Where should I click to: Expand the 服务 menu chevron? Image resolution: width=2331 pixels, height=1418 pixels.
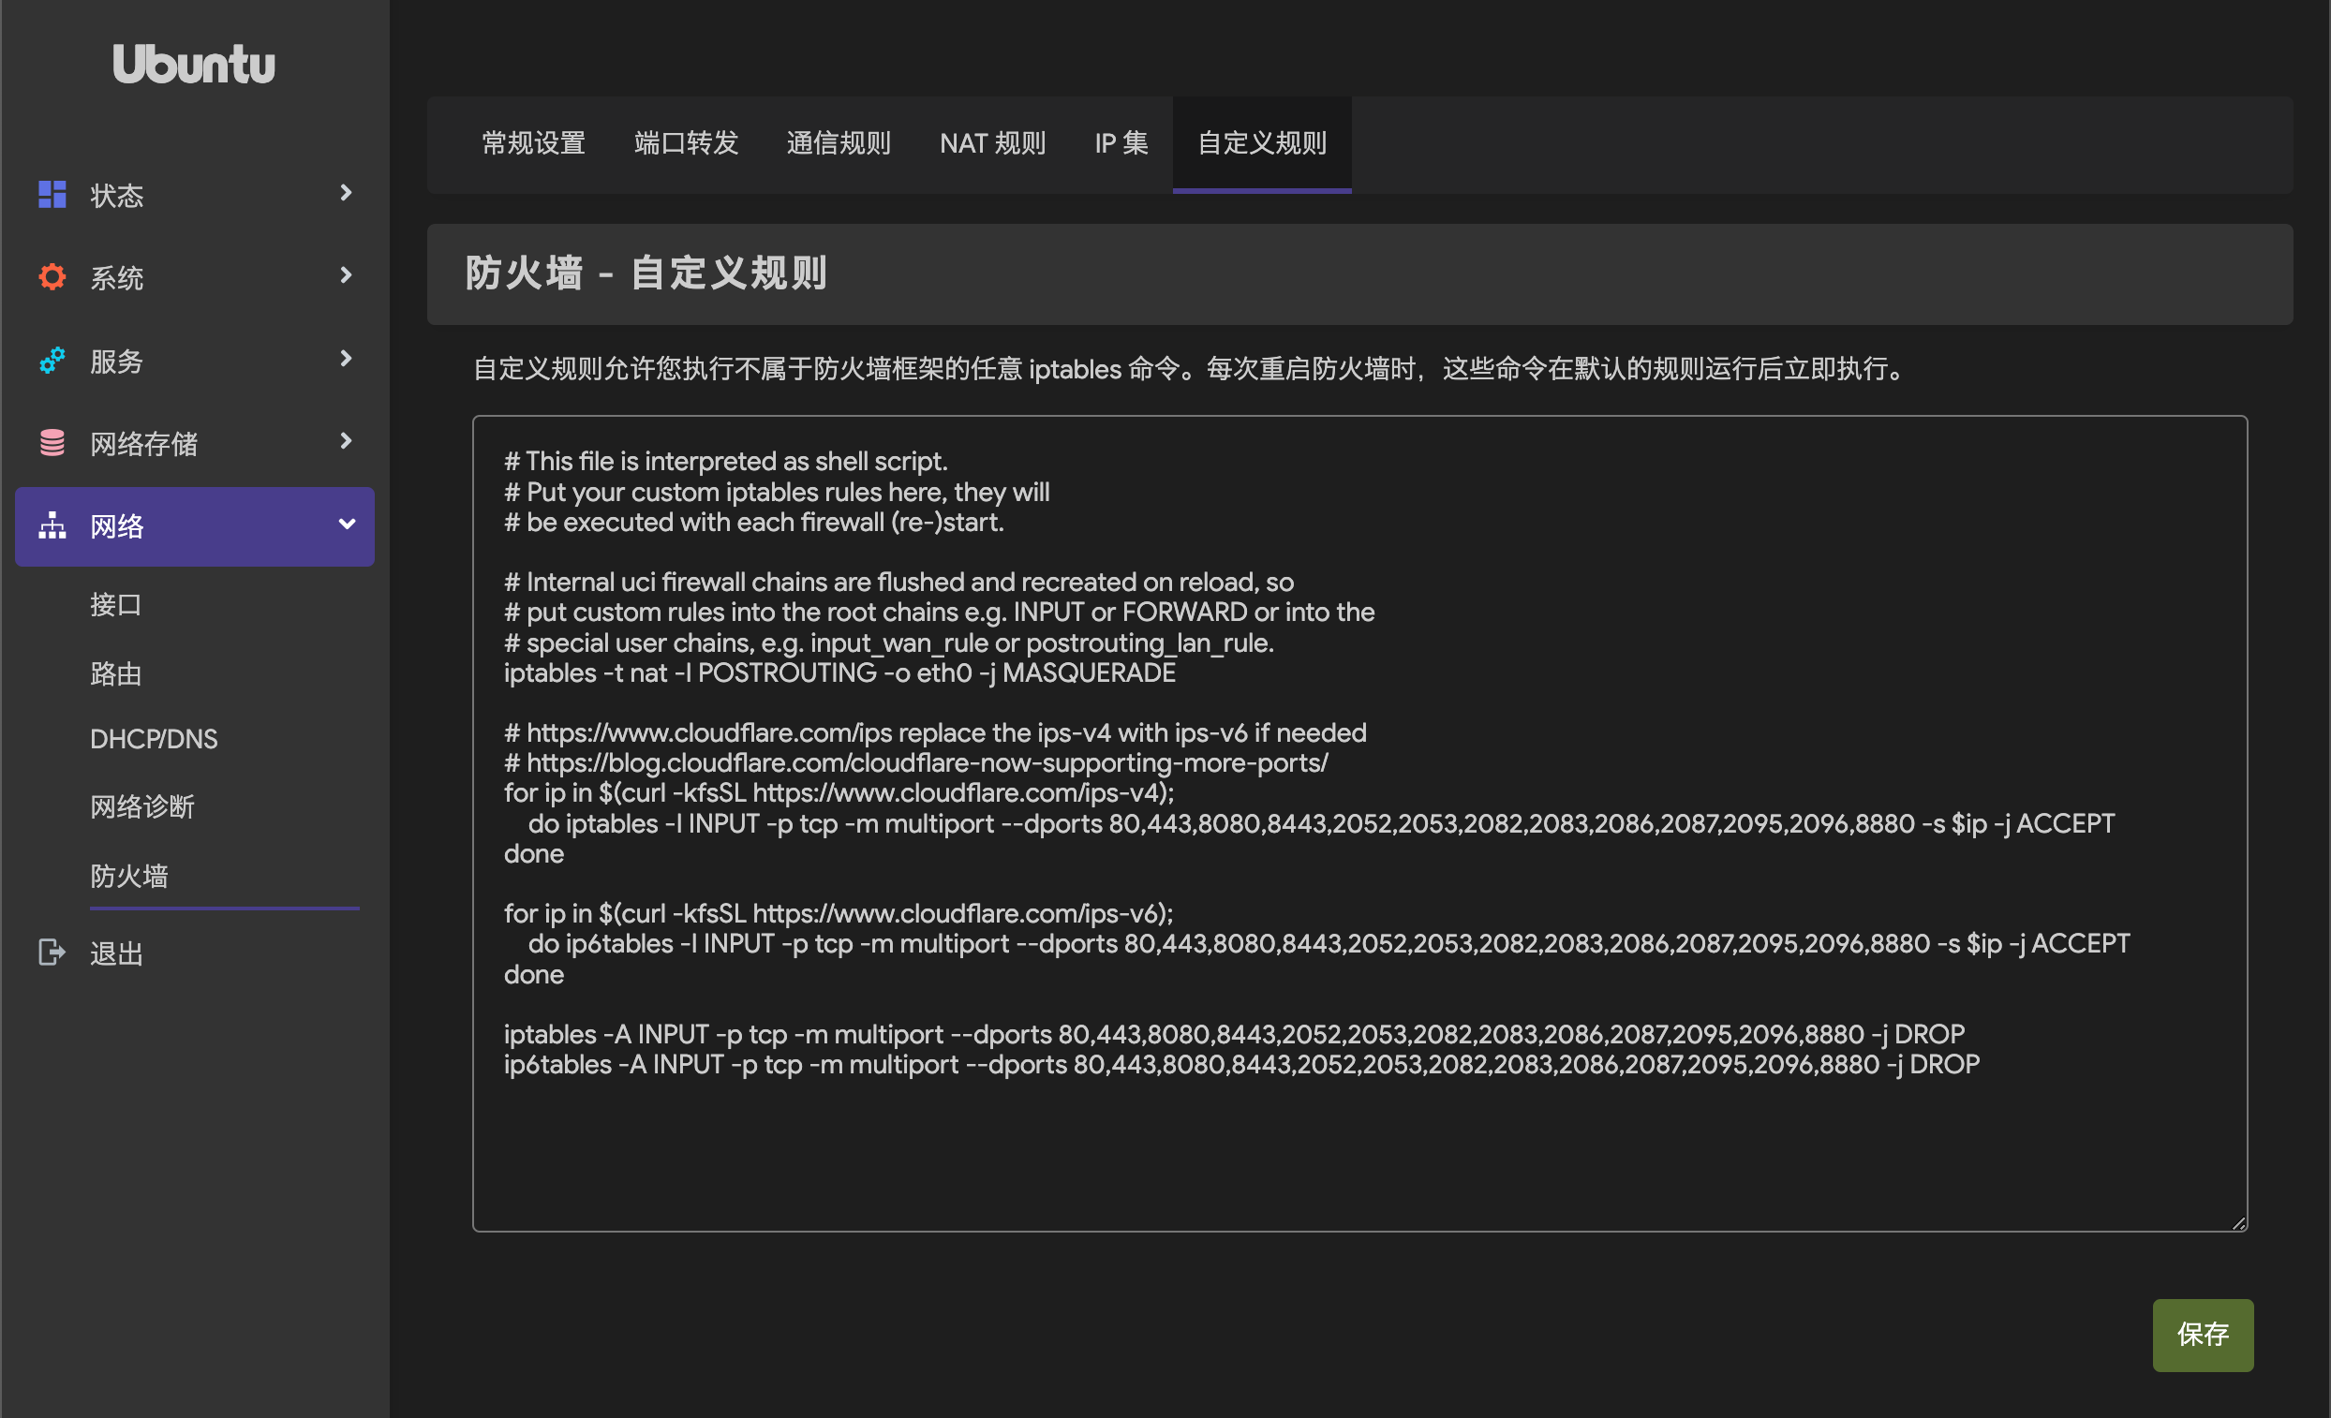click(x=347, y=359)
